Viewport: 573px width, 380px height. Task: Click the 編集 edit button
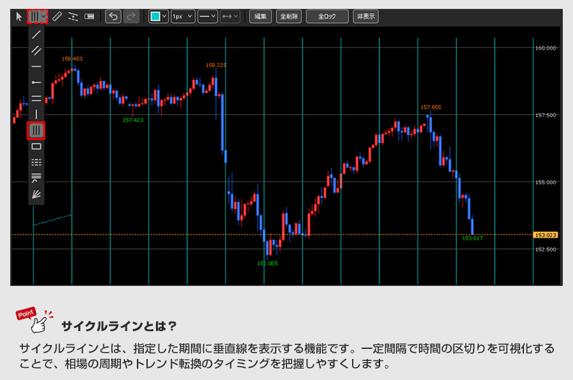[x=260, y=17]
